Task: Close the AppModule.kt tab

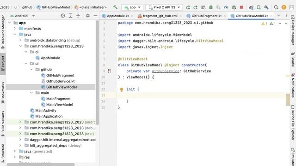Action: tap(132, 16)
